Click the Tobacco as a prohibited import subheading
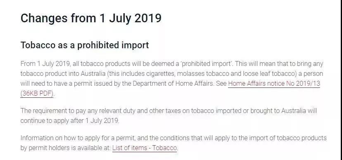The width and height of the screenshot is (342, 160). click(85, 45)
